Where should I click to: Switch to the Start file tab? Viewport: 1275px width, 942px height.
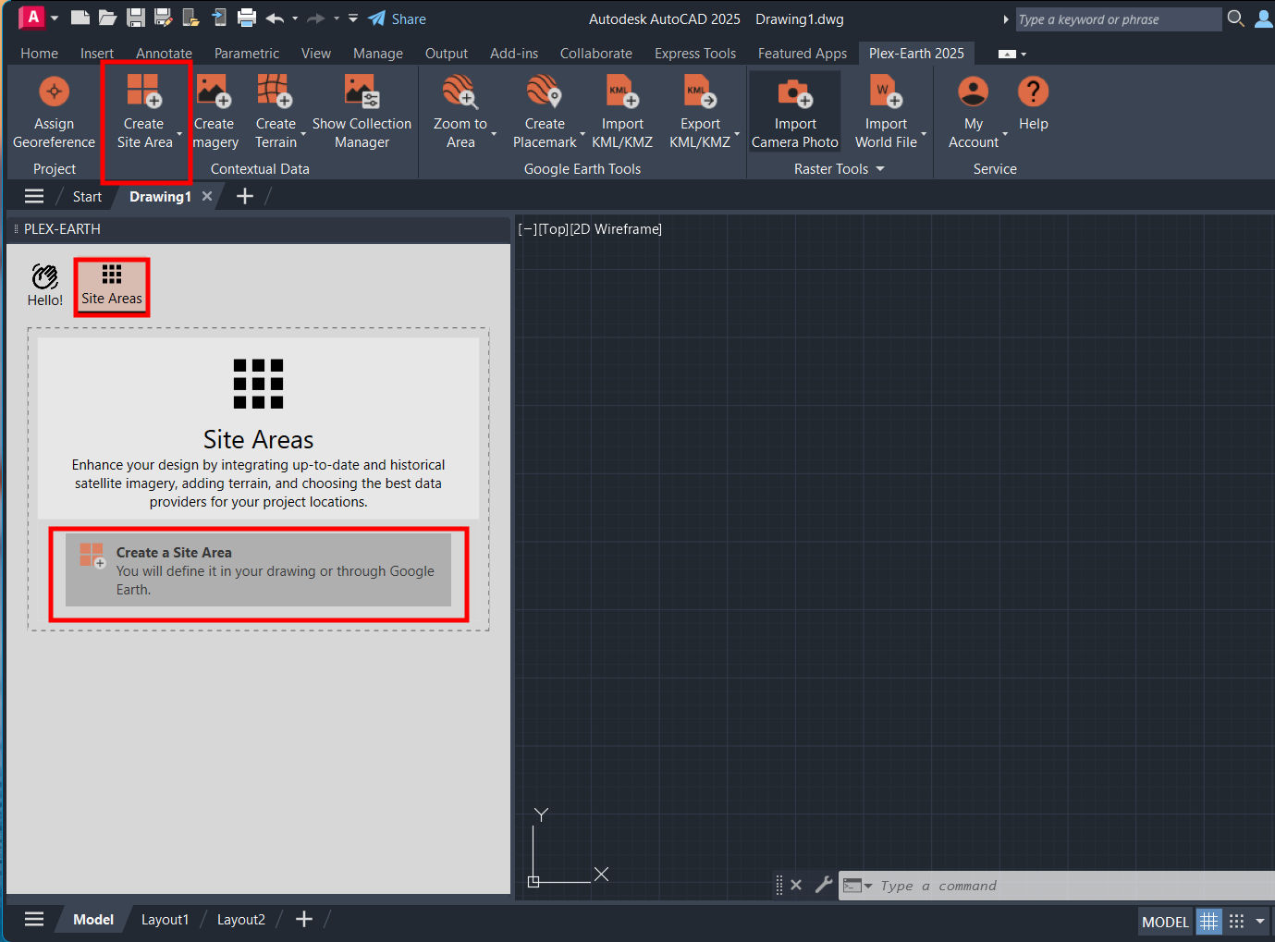pyautogui.click(x=87, y=197)
